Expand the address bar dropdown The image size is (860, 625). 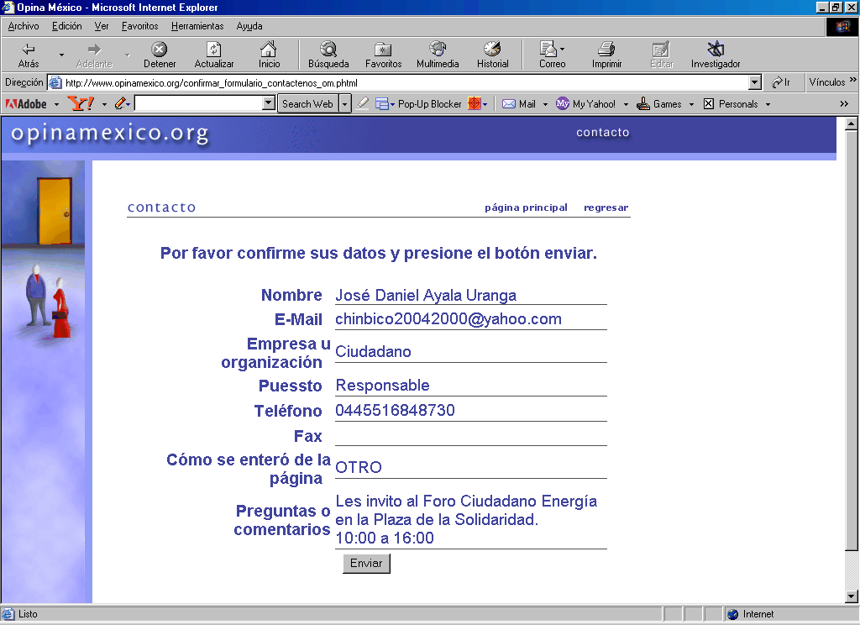(x=754, y=82)
